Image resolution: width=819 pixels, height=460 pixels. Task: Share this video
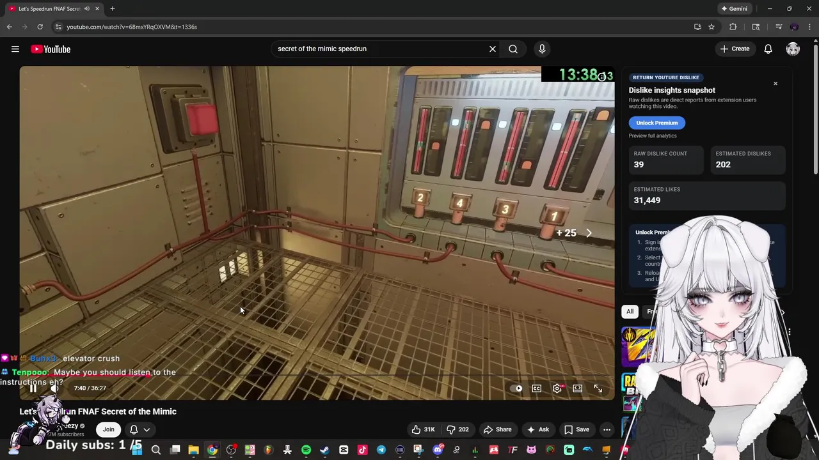pos(497,429)
